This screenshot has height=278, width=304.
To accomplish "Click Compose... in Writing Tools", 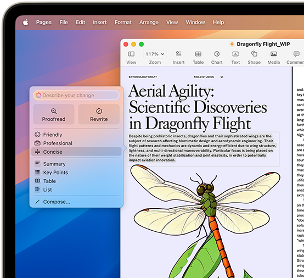I will 76,202.
